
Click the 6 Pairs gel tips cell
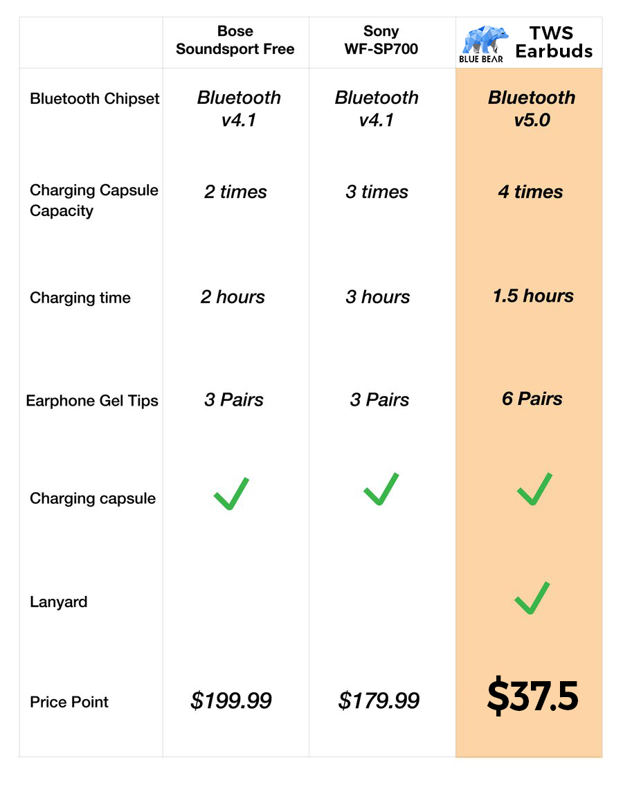point(532,399)
